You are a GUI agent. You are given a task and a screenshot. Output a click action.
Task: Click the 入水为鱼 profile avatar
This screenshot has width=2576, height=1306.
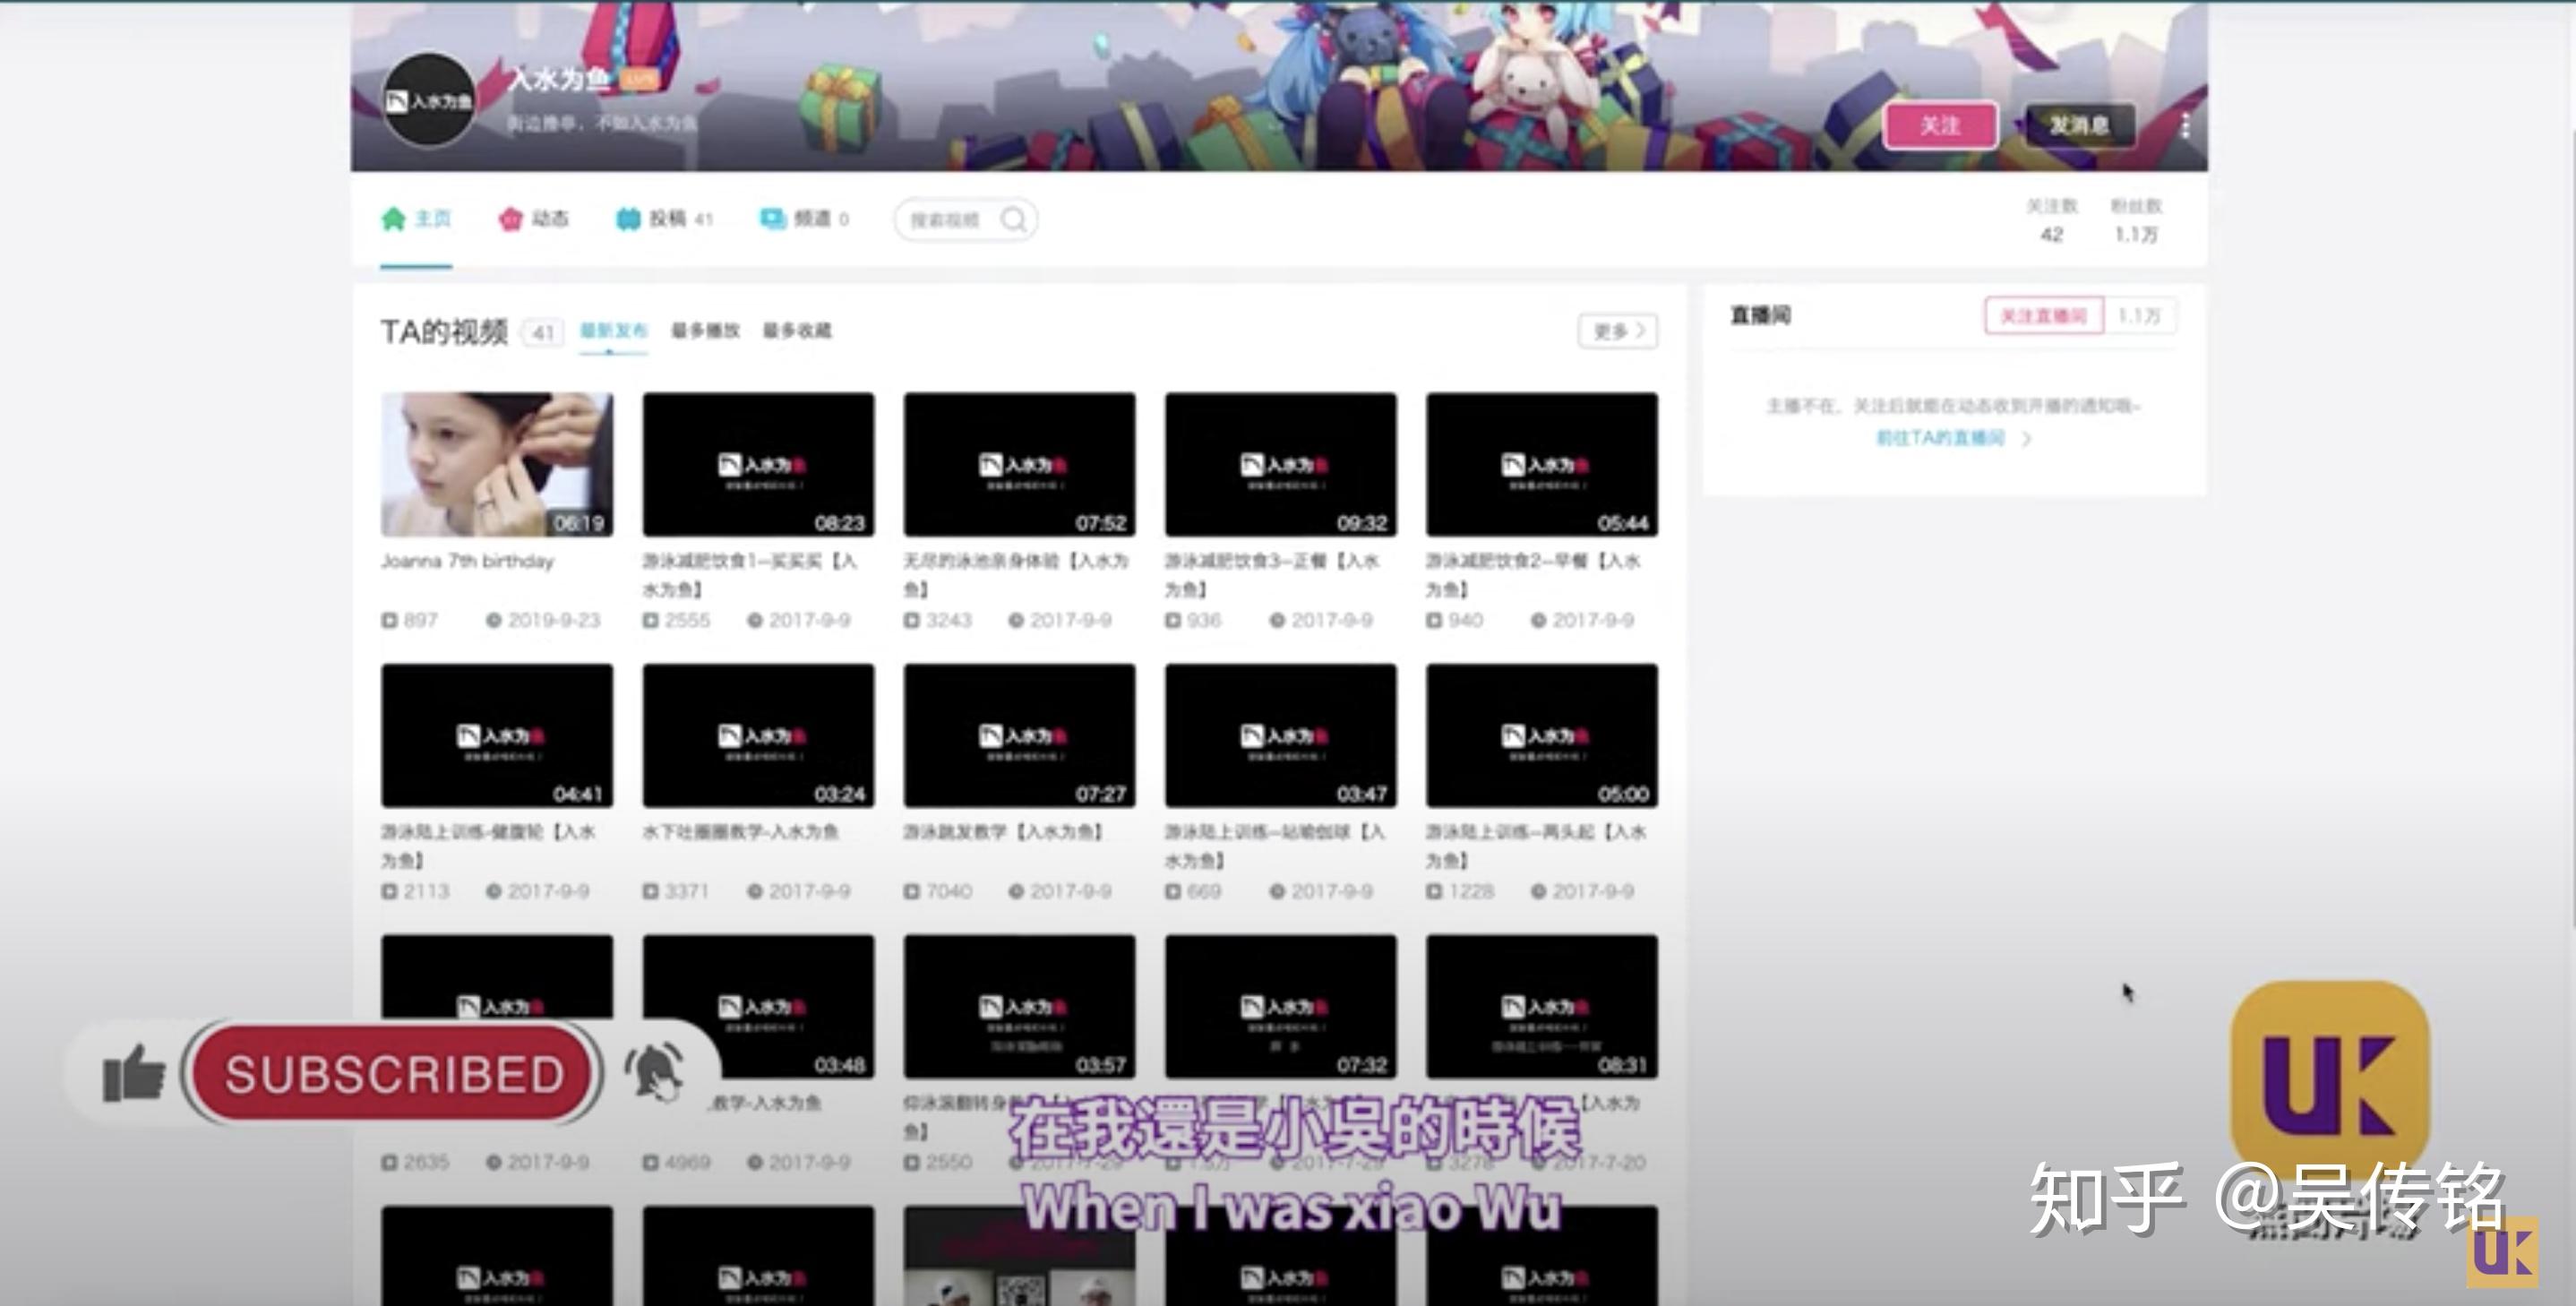click(x=429, y=101)
